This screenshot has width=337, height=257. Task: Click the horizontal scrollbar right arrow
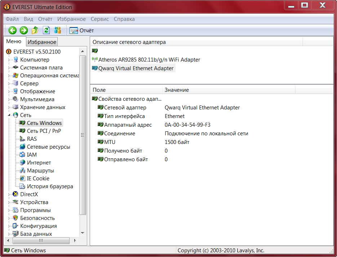pyautogui.click(x=75, y=240)
